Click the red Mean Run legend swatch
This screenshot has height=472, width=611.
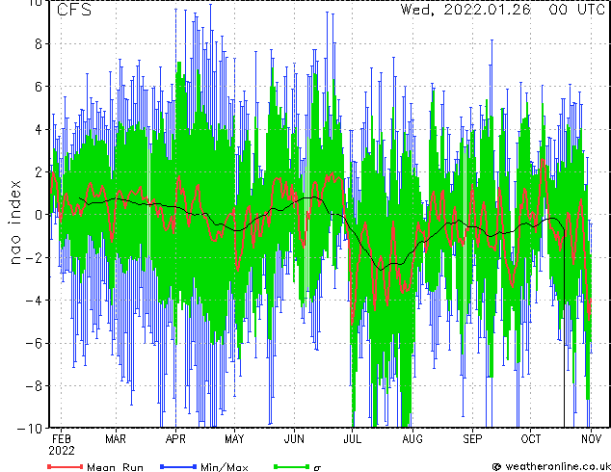click(x=66, y=466)
